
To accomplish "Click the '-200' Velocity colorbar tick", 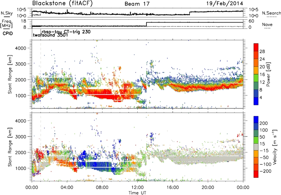I will point(265,171).
